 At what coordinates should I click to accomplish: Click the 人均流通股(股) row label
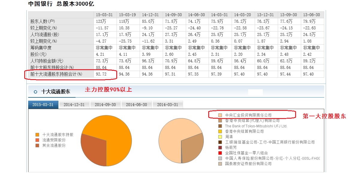click(x=45, y=34)
